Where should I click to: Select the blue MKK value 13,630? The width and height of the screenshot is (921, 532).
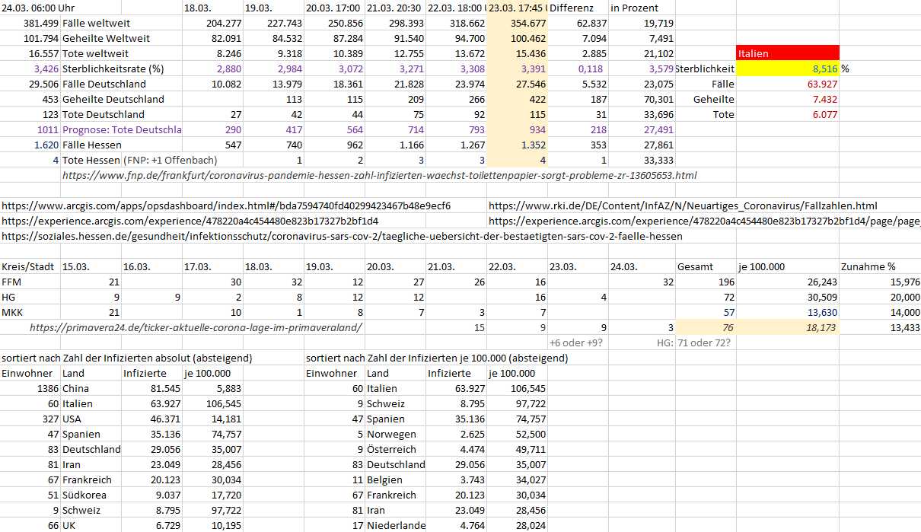click(x=821, y=312)
